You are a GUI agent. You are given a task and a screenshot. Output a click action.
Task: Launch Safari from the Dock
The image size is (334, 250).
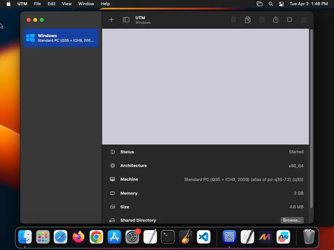tap(60, 237)
